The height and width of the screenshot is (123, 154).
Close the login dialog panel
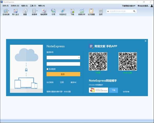(x=146, y=41)
